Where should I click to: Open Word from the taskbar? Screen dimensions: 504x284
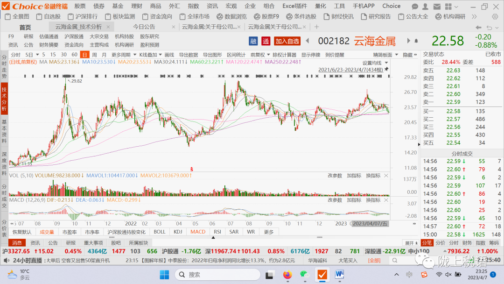point(339,275)
